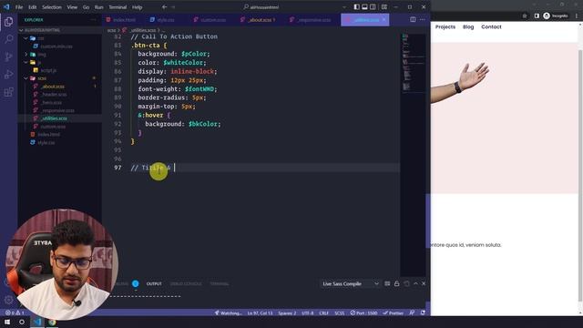This screenshot has width=583, height=328.
Task: Open the Windows Start menu
Action: coord(7,322)
